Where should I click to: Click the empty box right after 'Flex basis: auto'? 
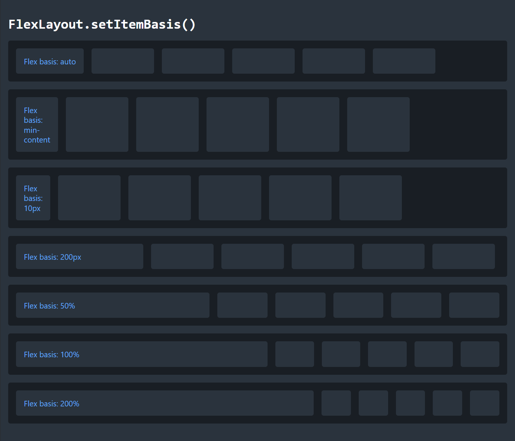tap(123, 61)
